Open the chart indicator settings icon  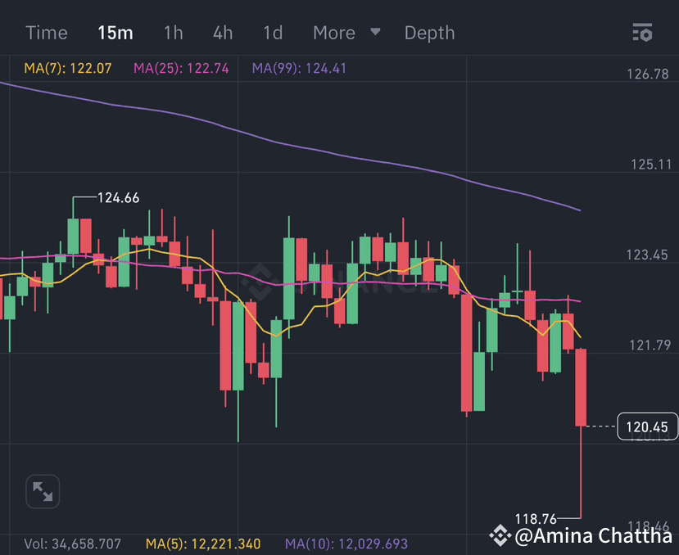(x=642, y=33)
